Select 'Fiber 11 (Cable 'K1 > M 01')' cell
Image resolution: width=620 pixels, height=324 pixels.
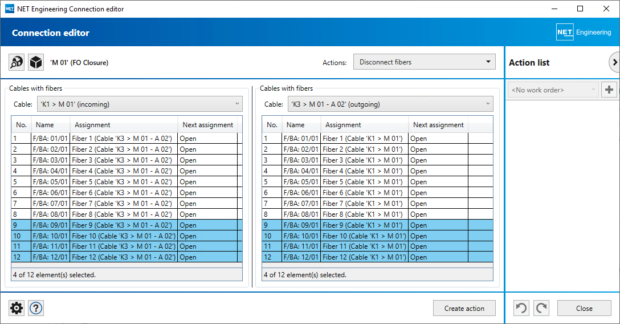click(365, 246)
